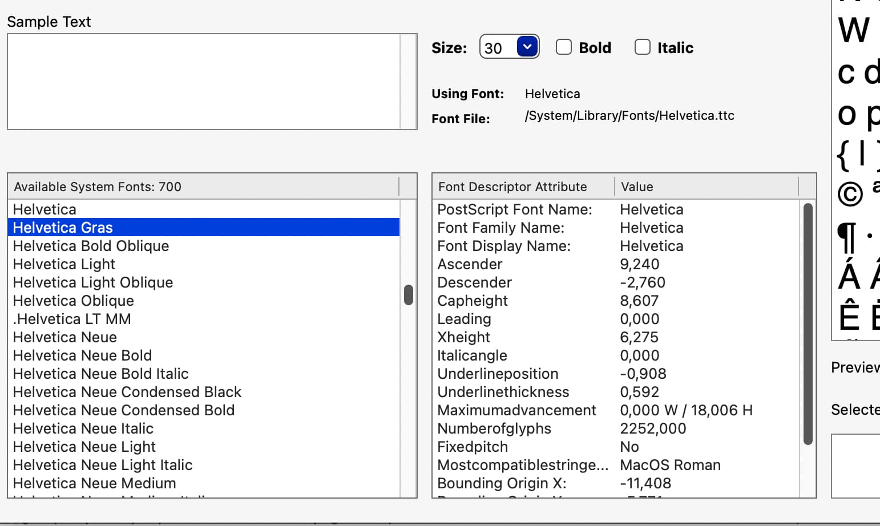Select Helvetica Neue Bold Italic font
The image size is (880, 526).
pos(204,374)
